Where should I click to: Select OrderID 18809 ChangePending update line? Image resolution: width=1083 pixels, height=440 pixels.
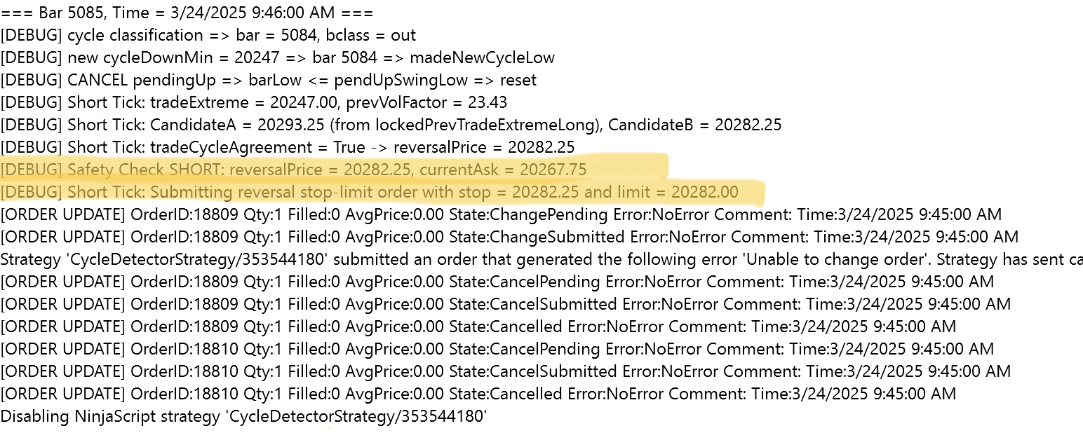(x=501, y=214)
